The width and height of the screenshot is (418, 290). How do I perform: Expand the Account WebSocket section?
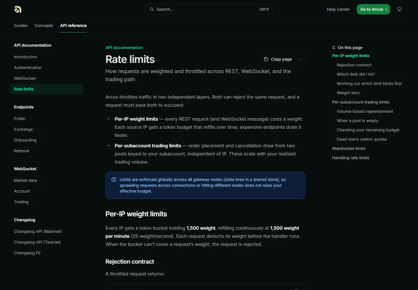35,191
